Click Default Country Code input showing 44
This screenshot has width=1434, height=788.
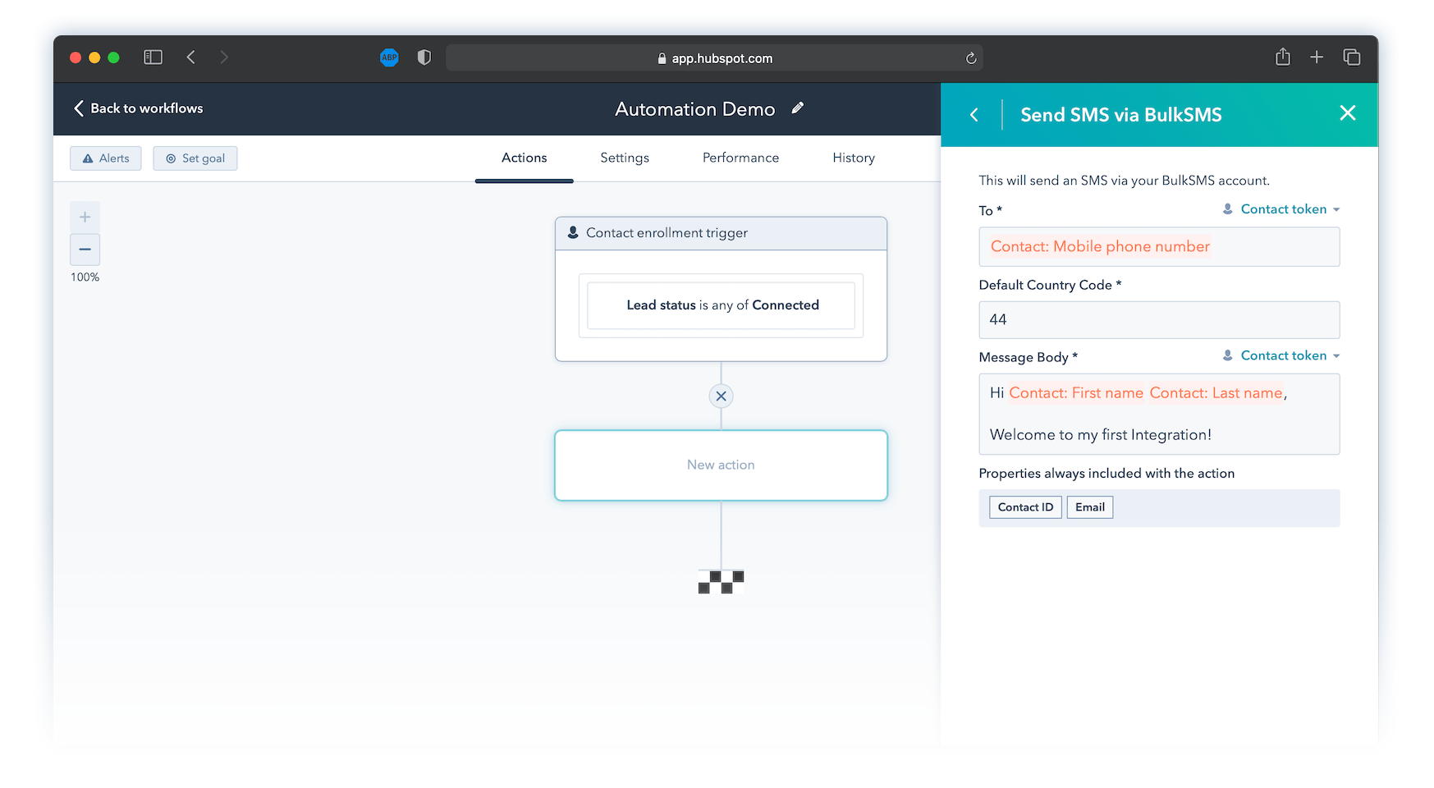pos(1159,319)
